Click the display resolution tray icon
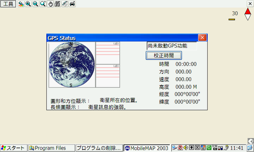The height and width of the screenshot is (152, 254). (x=215, y=148)
